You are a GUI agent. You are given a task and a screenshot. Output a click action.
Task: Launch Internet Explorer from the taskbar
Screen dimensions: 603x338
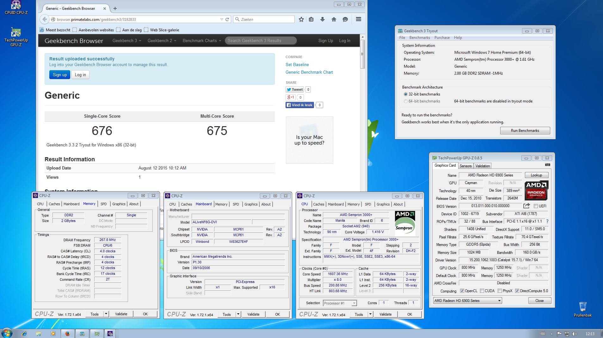click(x=24, y=334)
